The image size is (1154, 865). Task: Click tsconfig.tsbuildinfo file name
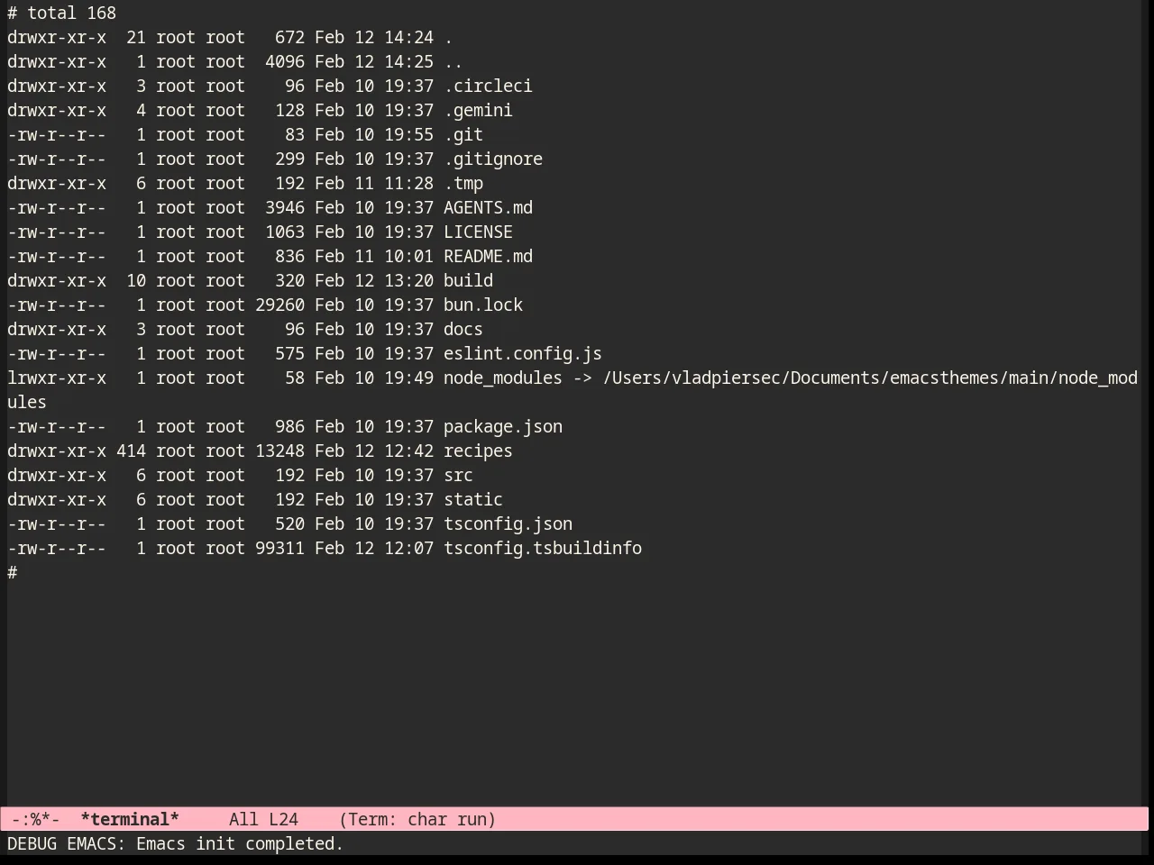pyautogui.click(x=543, y=548)
